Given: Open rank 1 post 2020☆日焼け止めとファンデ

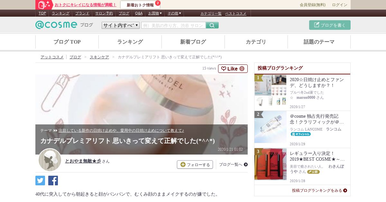Looking at the screenshot, I should [317, 82].
